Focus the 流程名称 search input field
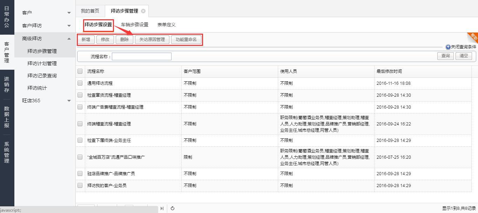 (x=141, y=56)
